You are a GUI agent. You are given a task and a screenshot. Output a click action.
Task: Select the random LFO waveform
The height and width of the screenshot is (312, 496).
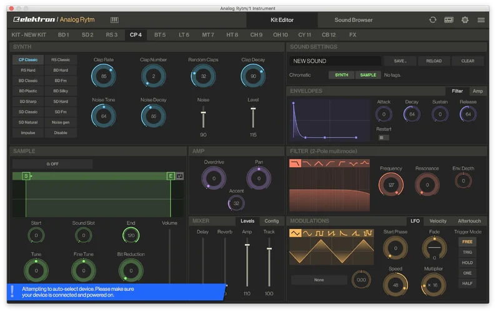367,233
